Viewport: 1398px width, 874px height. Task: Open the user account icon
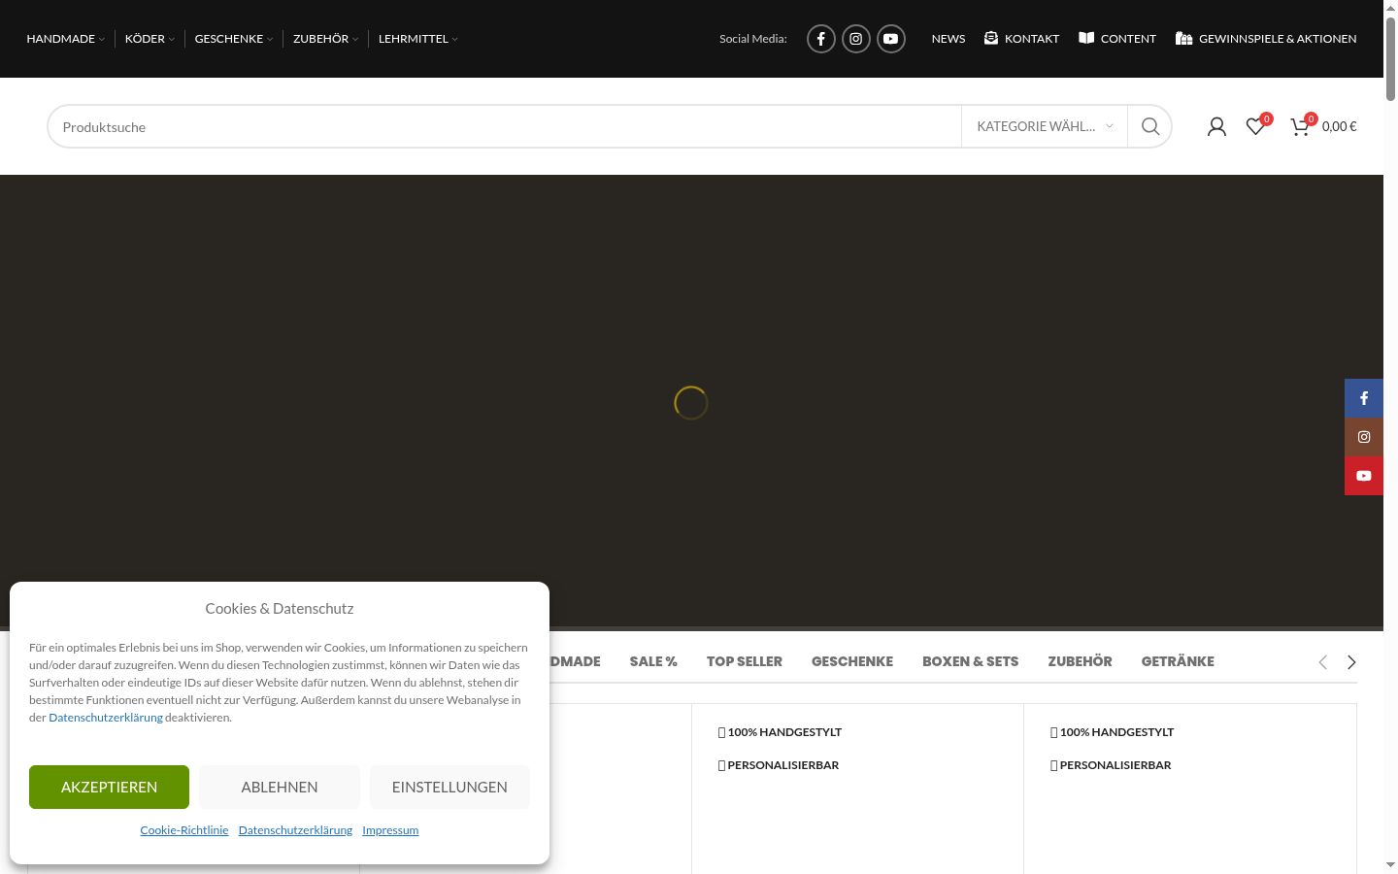tap(1216, 126)
